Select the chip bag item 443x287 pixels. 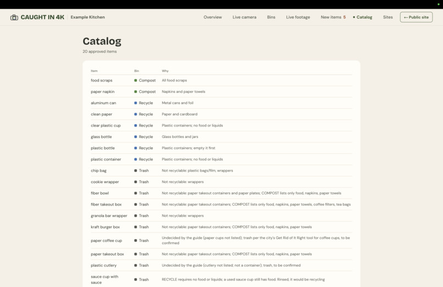tap(98, 171)
